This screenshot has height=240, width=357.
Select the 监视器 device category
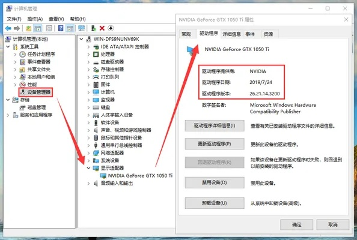pos(108,100)
